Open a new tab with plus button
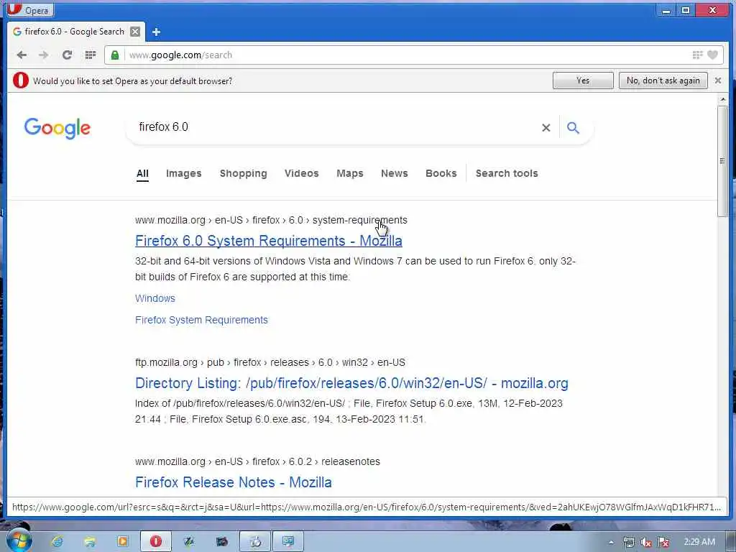Viewport: 736px width, 552px height. pos(156,32)
